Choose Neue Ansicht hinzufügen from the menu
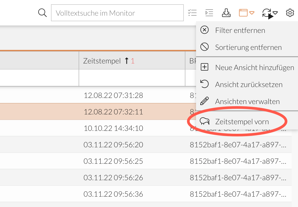 pos(254,67)
